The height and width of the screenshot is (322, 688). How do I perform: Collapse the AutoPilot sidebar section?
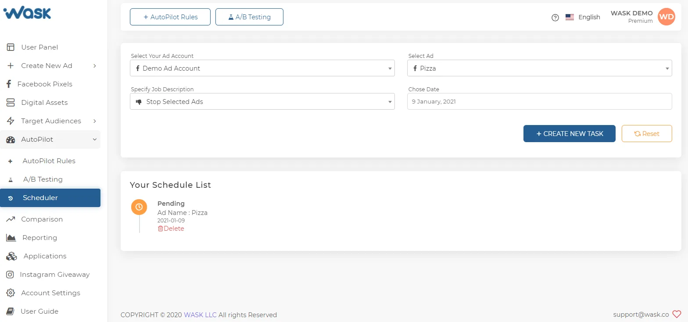coord(50,140)
